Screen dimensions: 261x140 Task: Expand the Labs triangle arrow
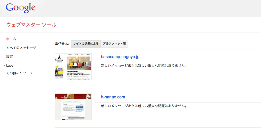4,66
